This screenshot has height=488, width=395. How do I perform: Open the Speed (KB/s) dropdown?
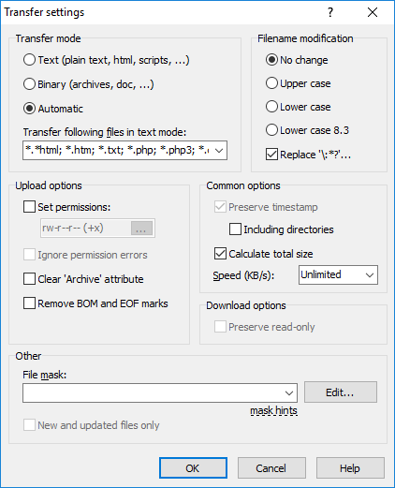[x=370, y=275]
